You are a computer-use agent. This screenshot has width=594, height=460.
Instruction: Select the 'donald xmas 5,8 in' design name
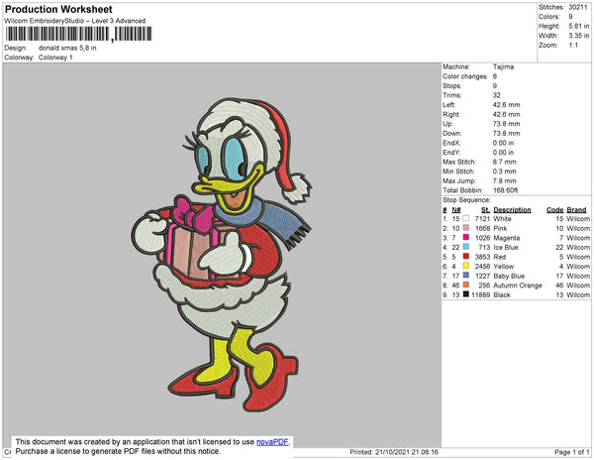[67, 48]
